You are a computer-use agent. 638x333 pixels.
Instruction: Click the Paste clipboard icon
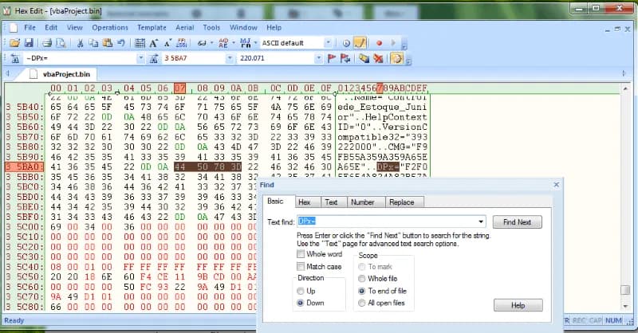coord(108,43)
